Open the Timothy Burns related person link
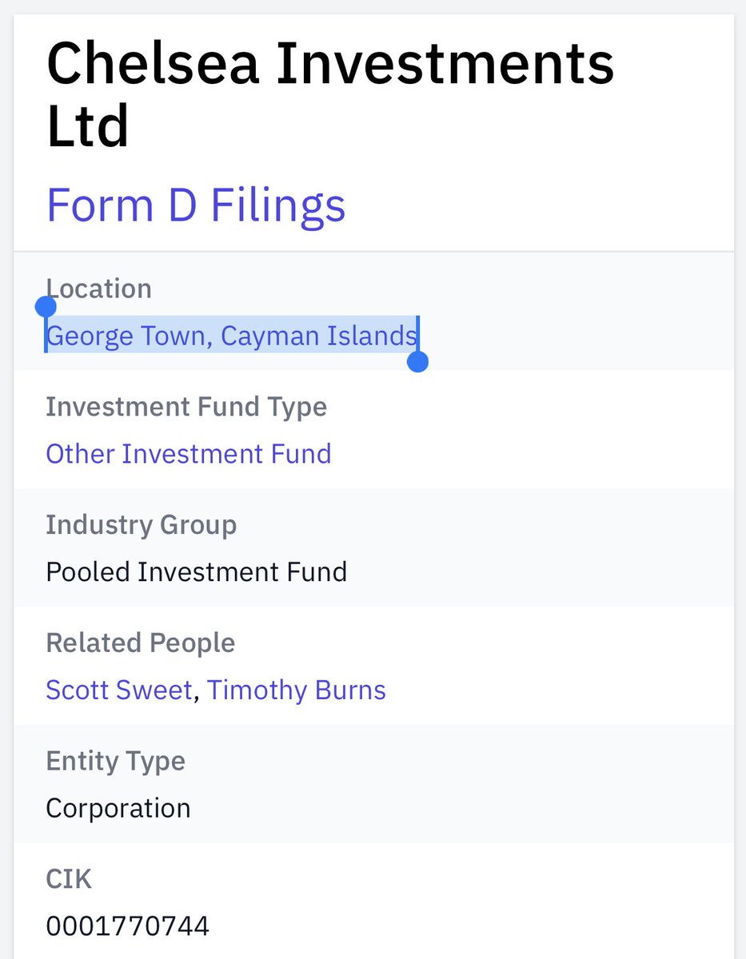 [x=297, y=690]
